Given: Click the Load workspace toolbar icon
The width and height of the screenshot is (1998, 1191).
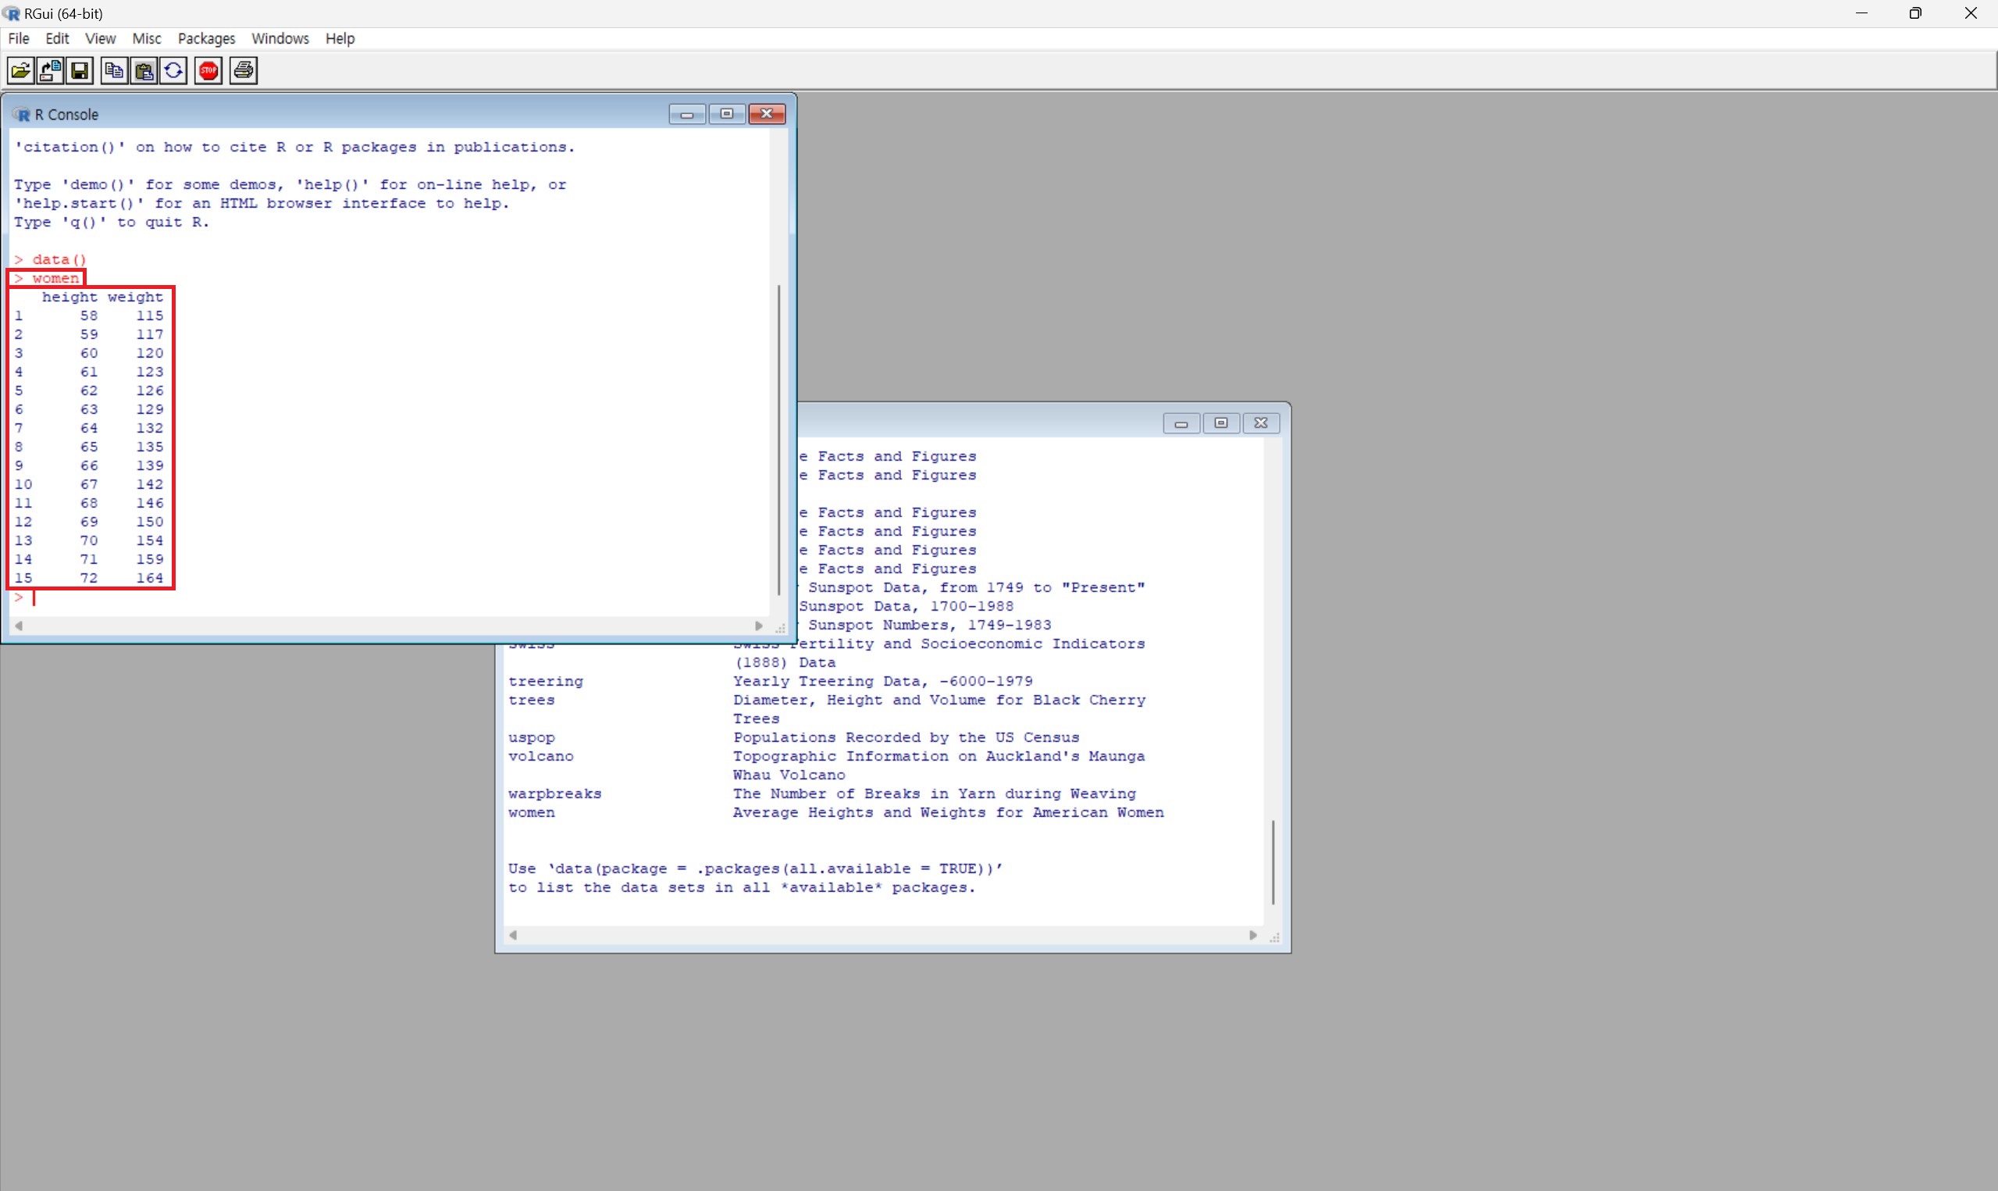Looking at the screenshot, I should click(x=51, y=71).
